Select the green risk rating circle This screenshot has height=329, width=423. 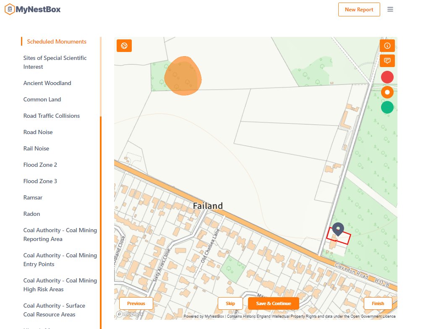[387, 107]
